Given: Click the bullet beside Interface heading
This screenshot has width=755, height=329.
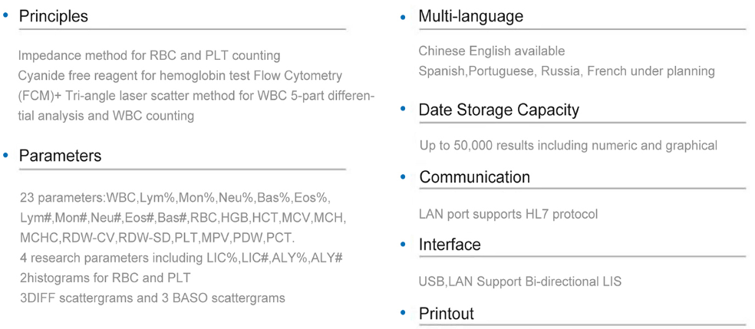Looking at the screenshot, I should tap(404, 245).
